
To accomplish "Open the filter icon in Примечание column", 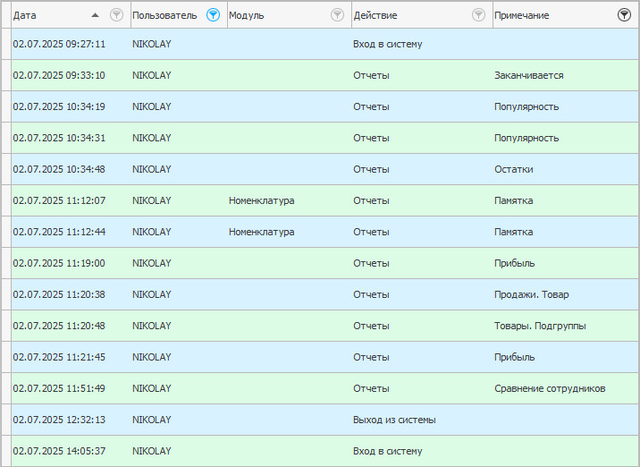I will pyautogui.click(x=624, y=15).
